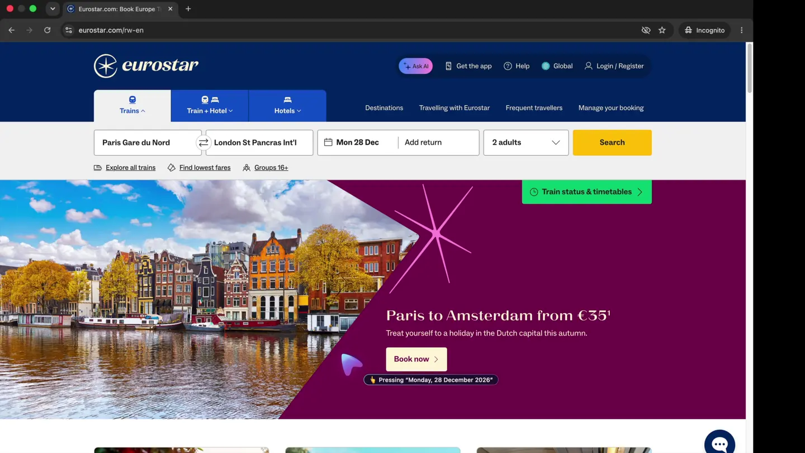Close the Eurostar browser tab
The width and height of the screenshot is (805, 453).
pos(171,9)
